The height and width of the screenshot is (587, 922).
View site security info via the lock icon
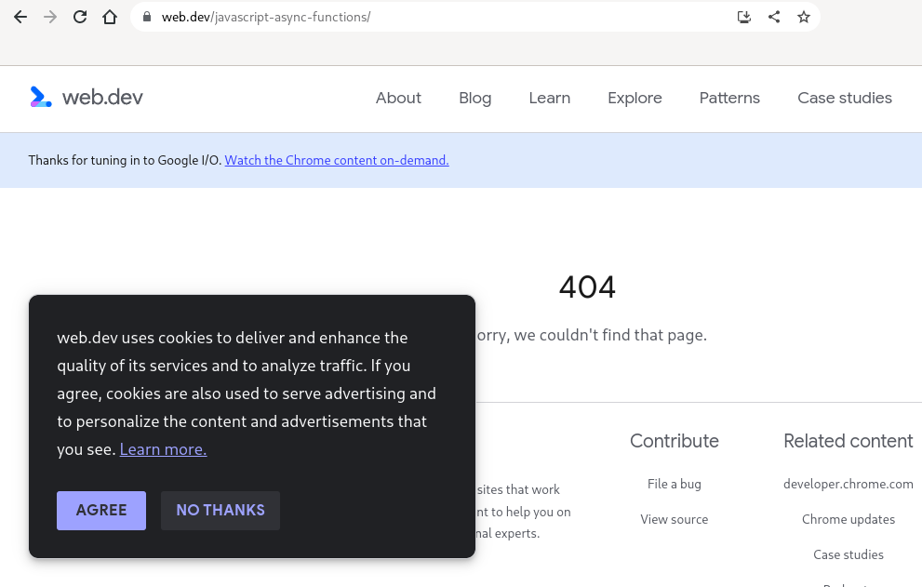tap(145, 16)
